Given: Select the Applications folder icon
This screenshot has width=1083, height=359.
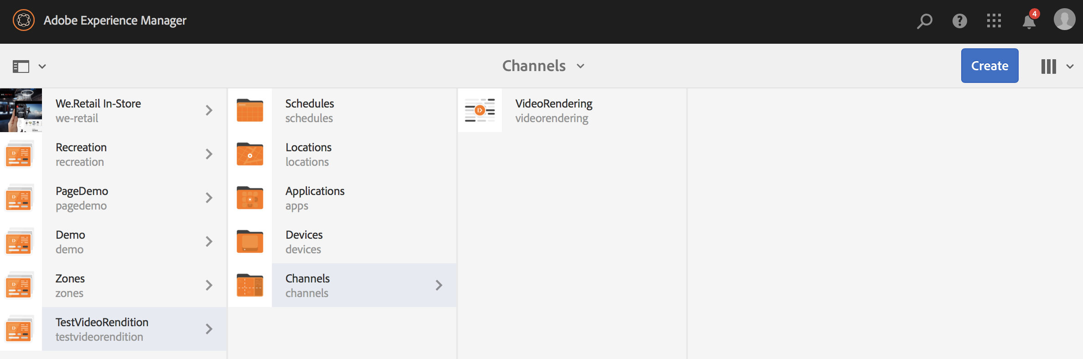Looking at the screenshot, I should pyautogui.click(x=250, y=198).
